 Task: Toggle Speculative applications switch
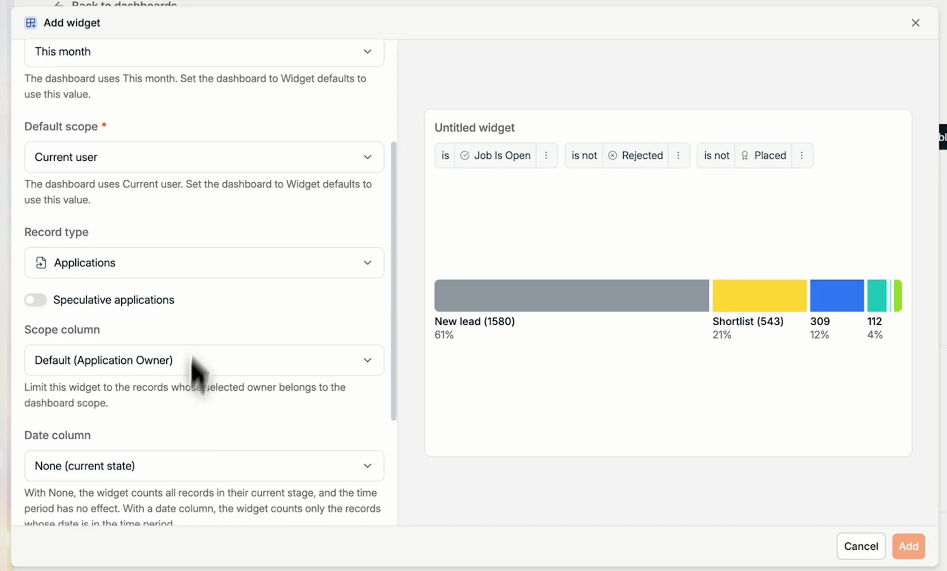[36, 300]
